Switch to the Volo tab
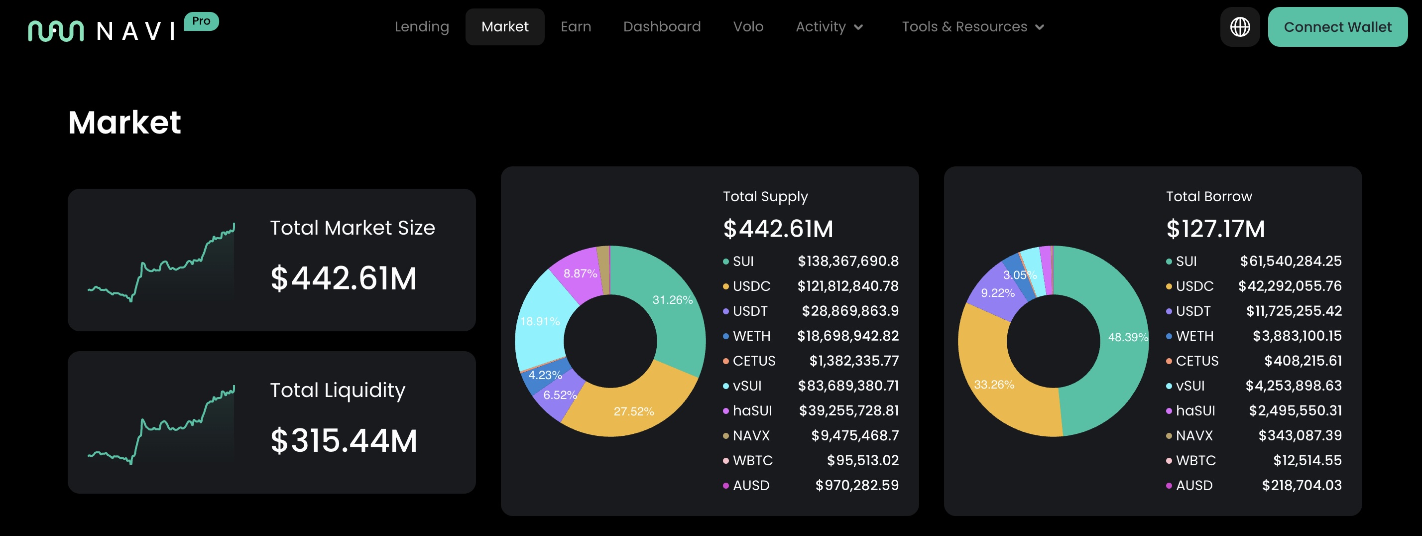This screenshot has height=536, width=1422. pos(748,26)
